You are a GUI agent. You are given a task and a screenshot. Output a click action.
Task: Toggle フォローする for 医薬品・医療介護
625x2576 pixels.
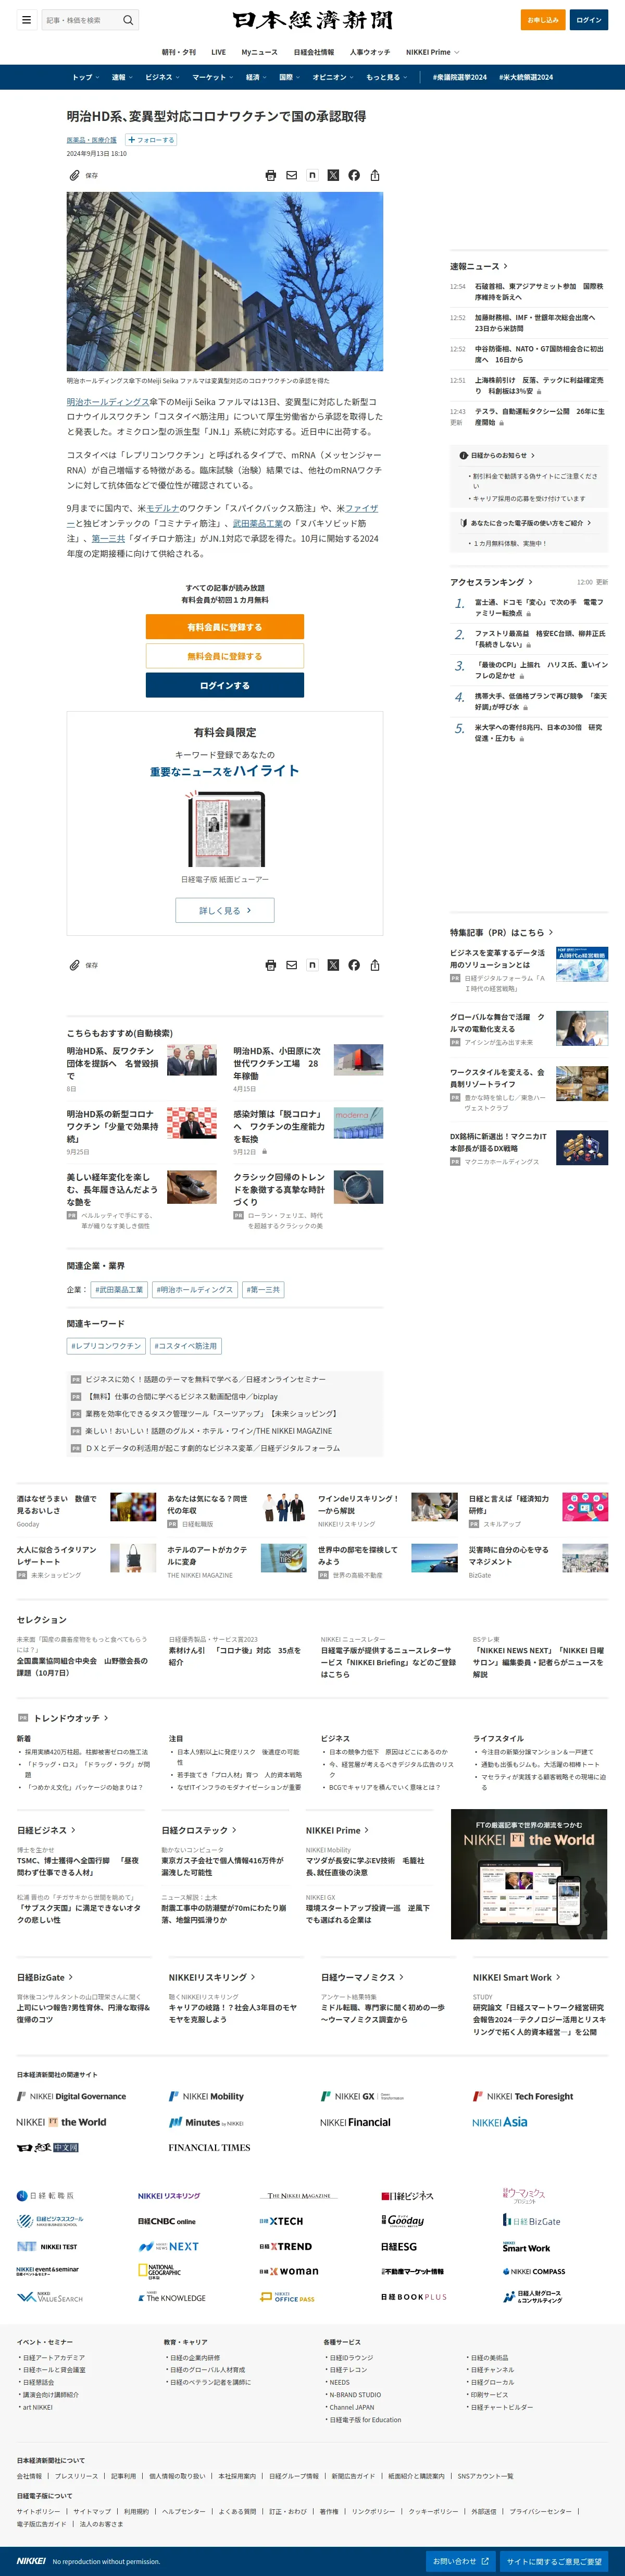[151, 140]
